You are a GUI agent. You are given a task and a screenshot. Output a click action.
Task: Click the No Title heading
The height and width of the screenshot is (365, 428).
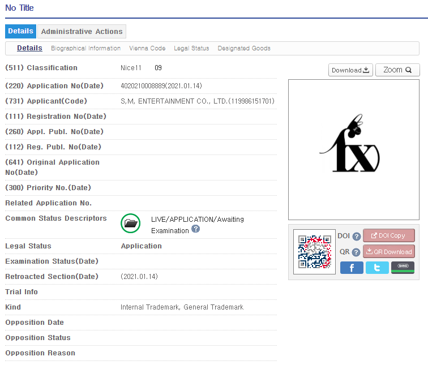pos(19,8)
